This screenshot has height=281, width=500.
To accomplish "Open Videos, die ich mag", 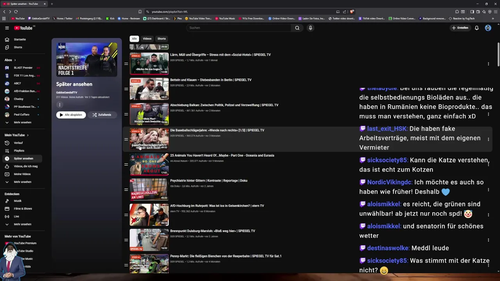I will tap(22, 166).
